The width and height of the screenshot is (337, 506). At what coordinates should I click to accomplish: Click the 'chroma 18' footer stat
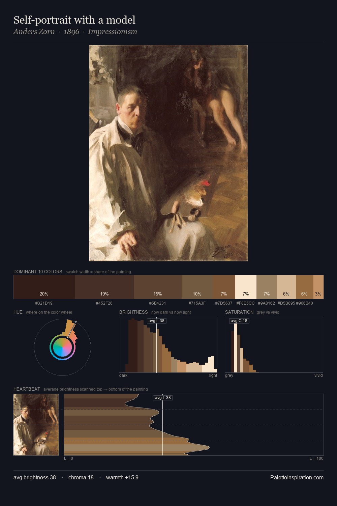(x=81, y=477)
